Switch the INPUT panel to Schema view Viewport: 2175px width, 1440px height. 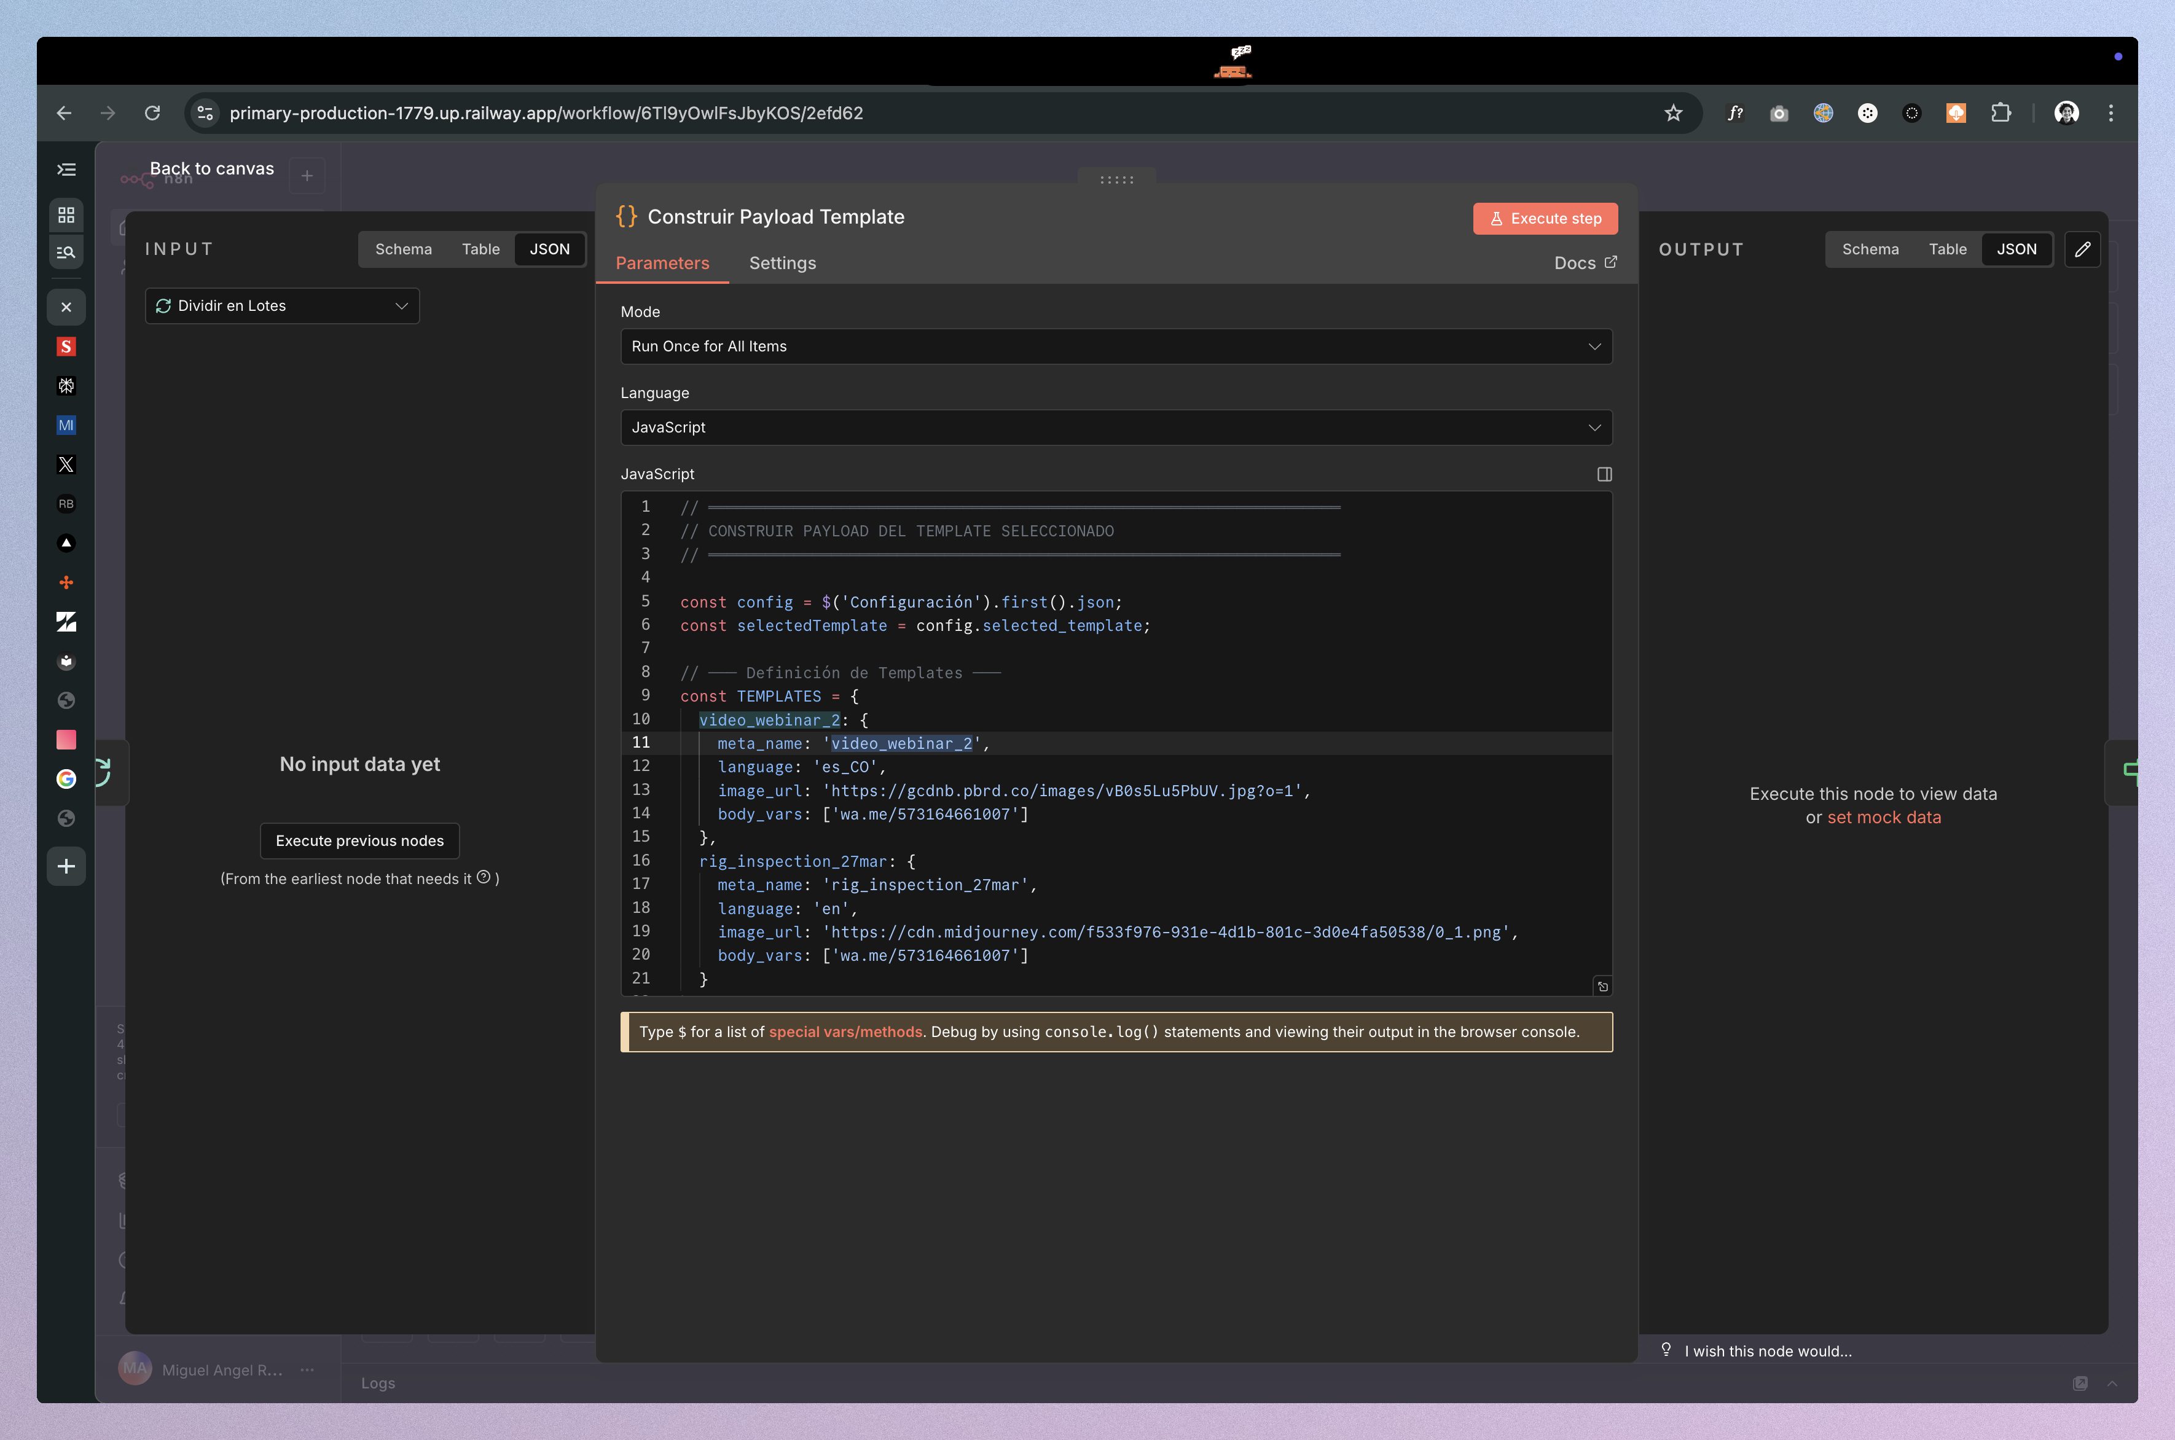point(403,249)
